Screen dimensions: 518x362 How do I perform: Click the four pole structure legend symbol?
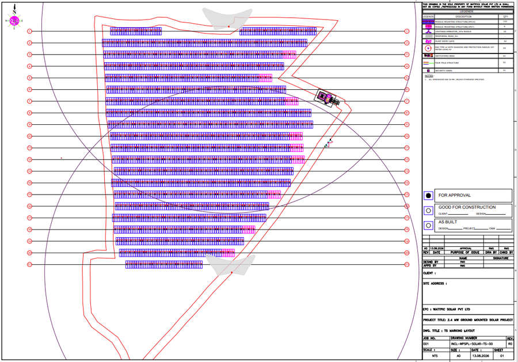pyautogui.click(x=428, y=63)
